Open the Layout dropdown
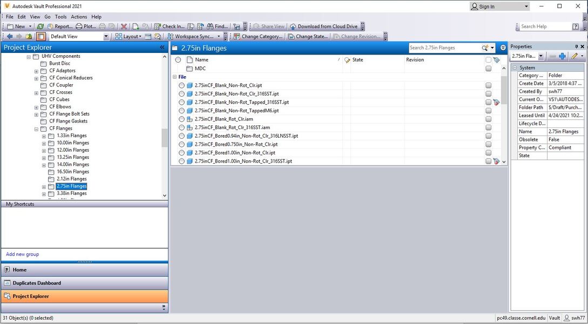Screen dimensions: 588x324 (x=129, y=36)
